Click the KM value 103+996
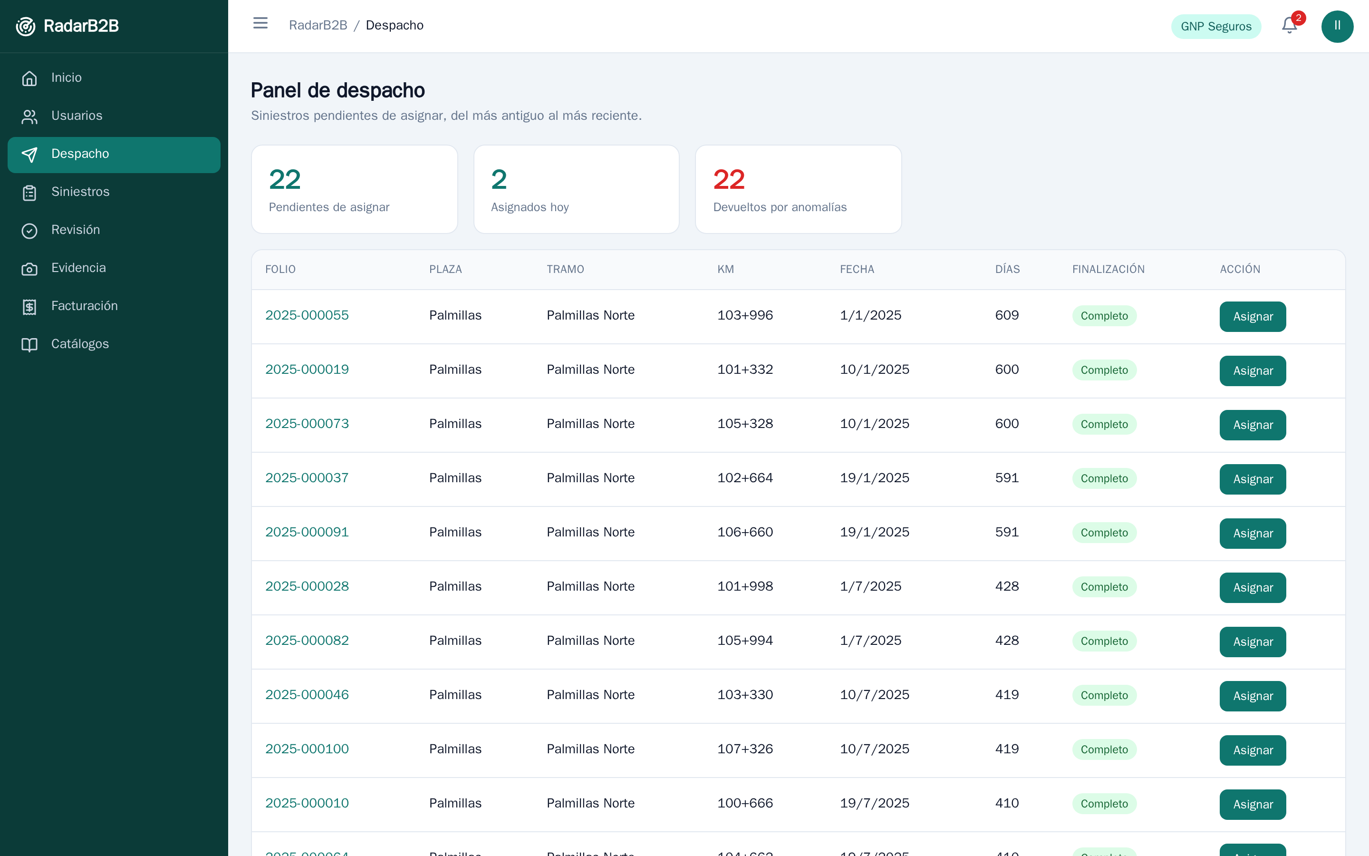Viewport: 1369px width, 856px height. (x=745, y=315)
